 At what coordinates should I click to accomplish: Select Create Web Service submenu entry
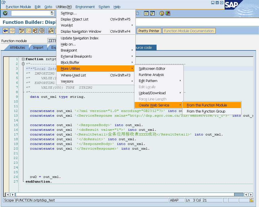(159, 105)
